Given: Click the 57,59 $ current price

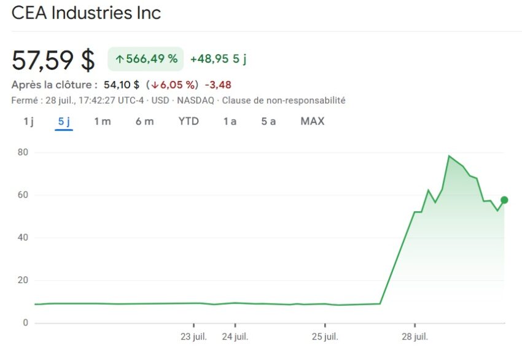Looking at the screenshot, I should coord(53,60).
